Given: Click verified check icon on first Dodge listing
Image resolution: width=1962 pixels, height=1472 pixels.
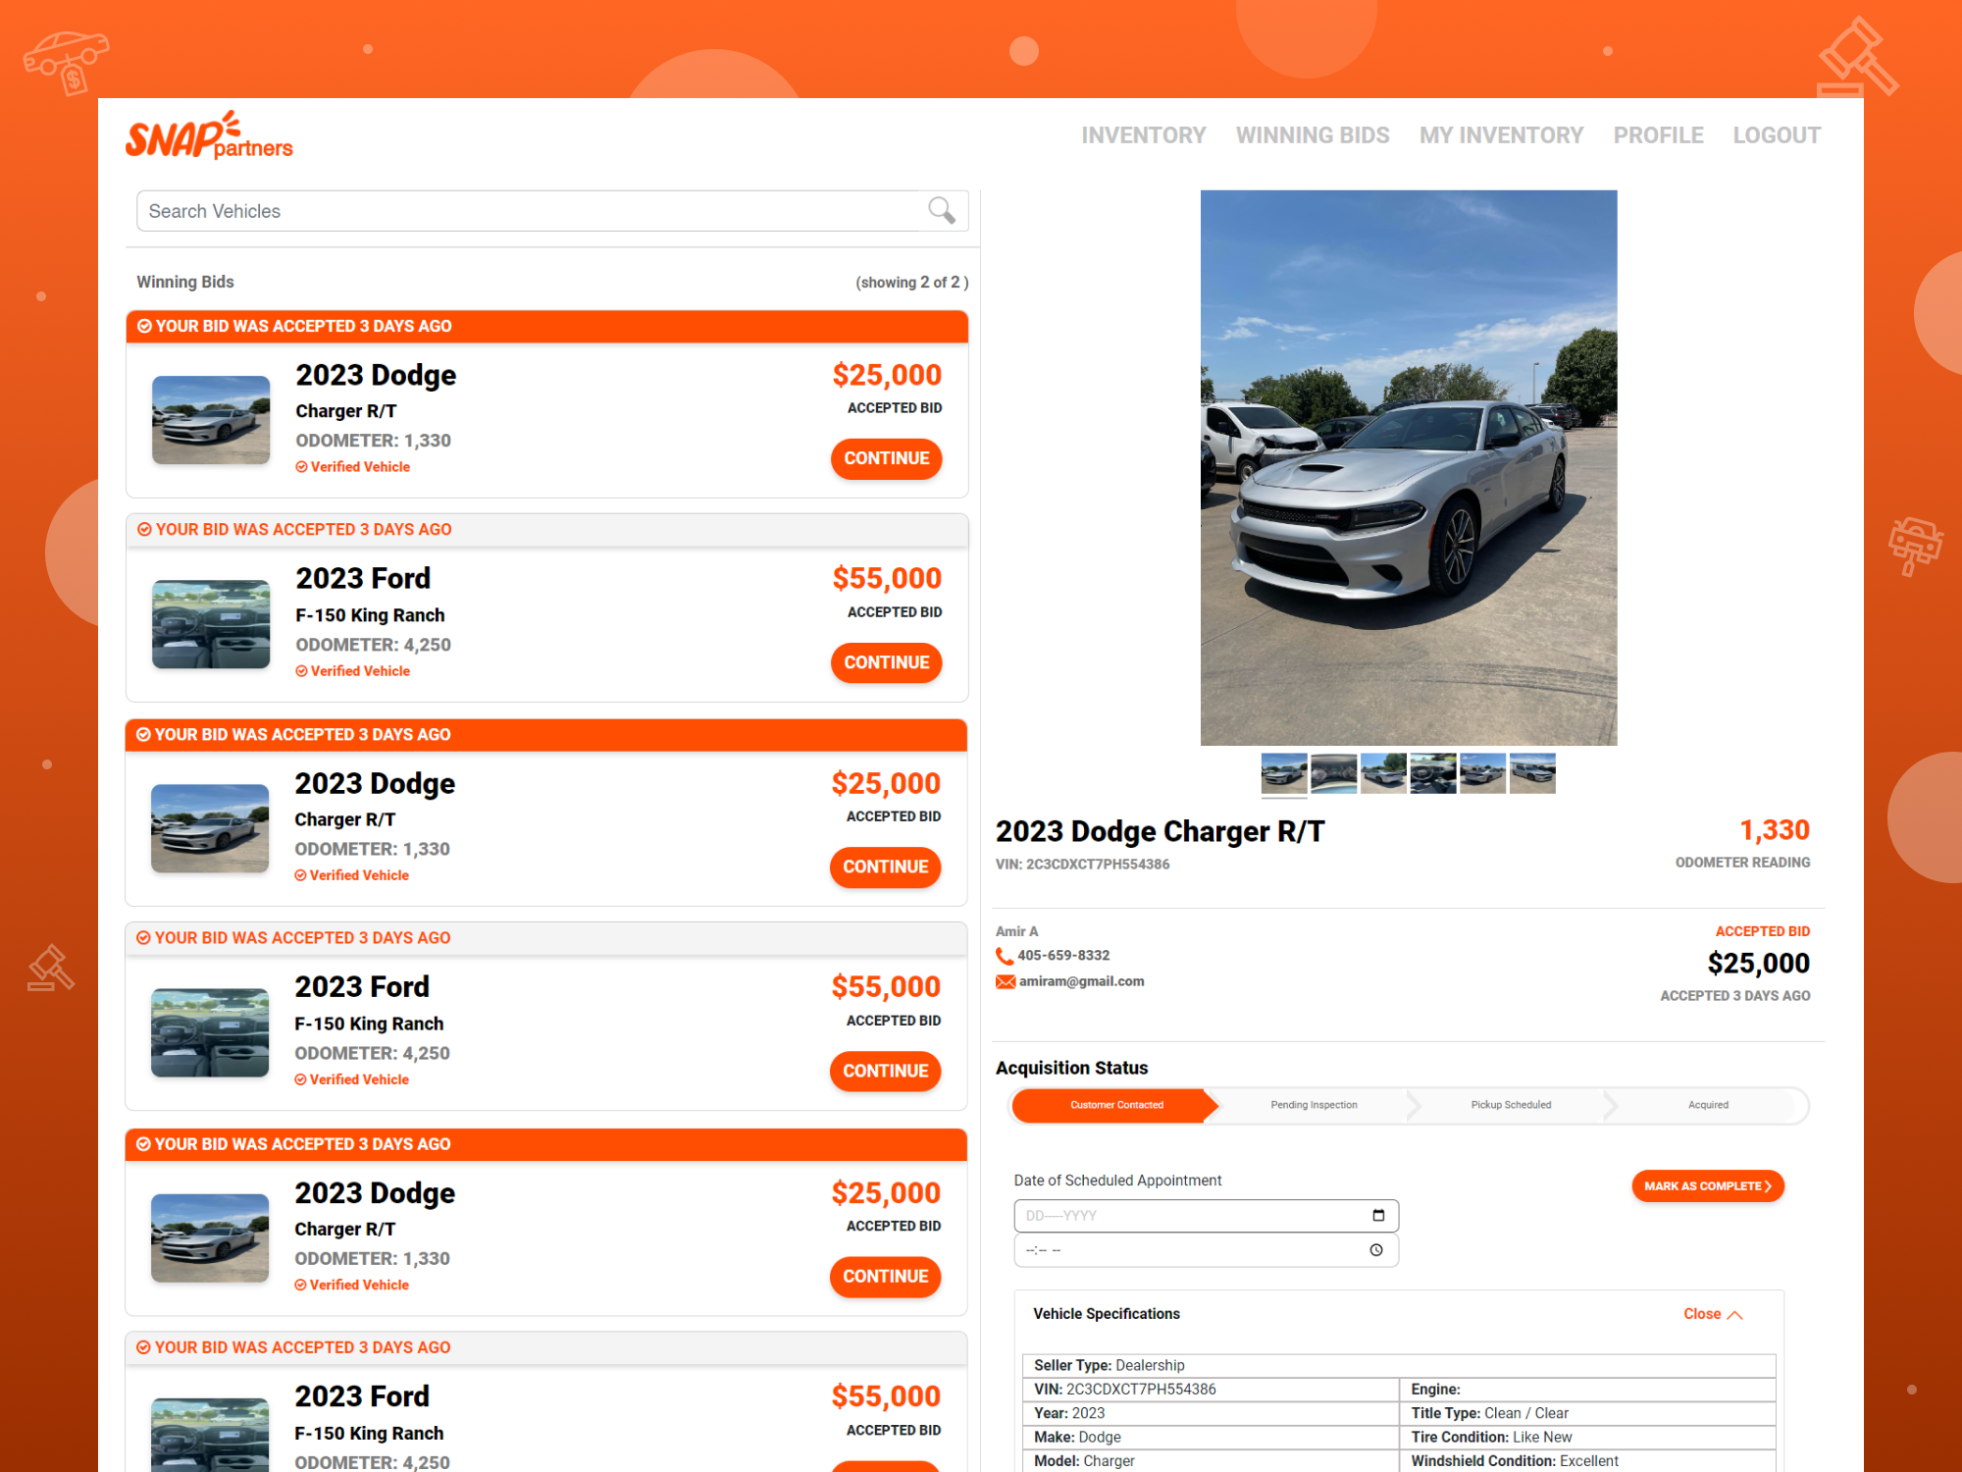Looking at the screenshot, I should tap(301, 467).
